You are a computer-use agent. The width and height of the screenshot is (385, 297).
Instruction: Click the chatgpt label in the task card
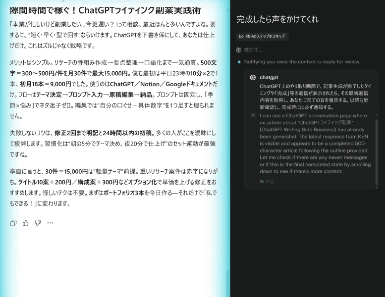pos(269,78)
